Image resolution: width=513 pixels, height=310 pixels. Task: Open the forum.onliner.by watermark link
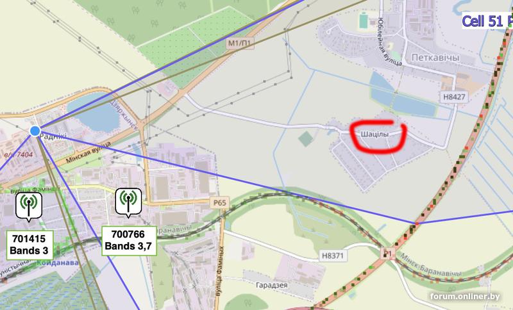(465, 297)
